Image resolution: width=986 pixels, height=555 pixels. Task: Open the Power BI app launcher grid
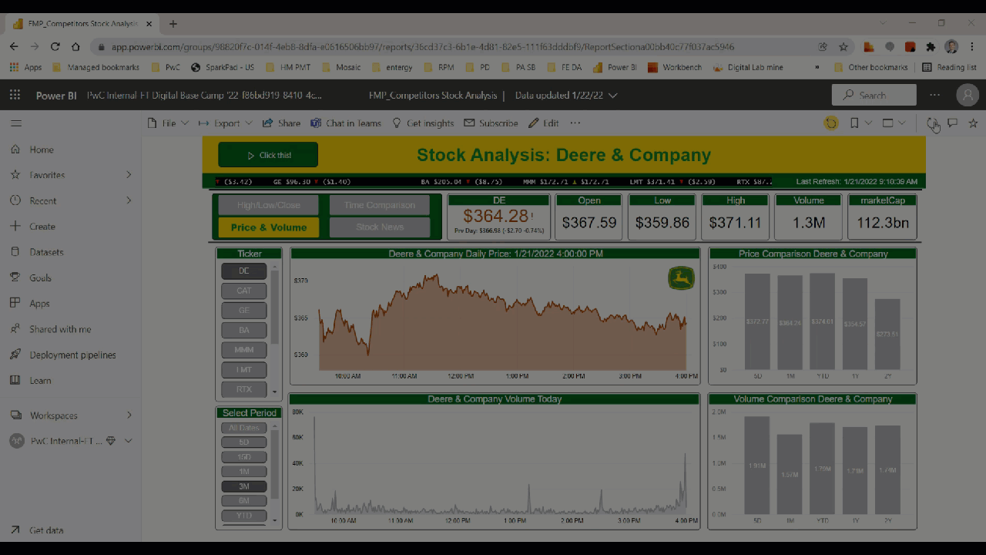(15, 96)
